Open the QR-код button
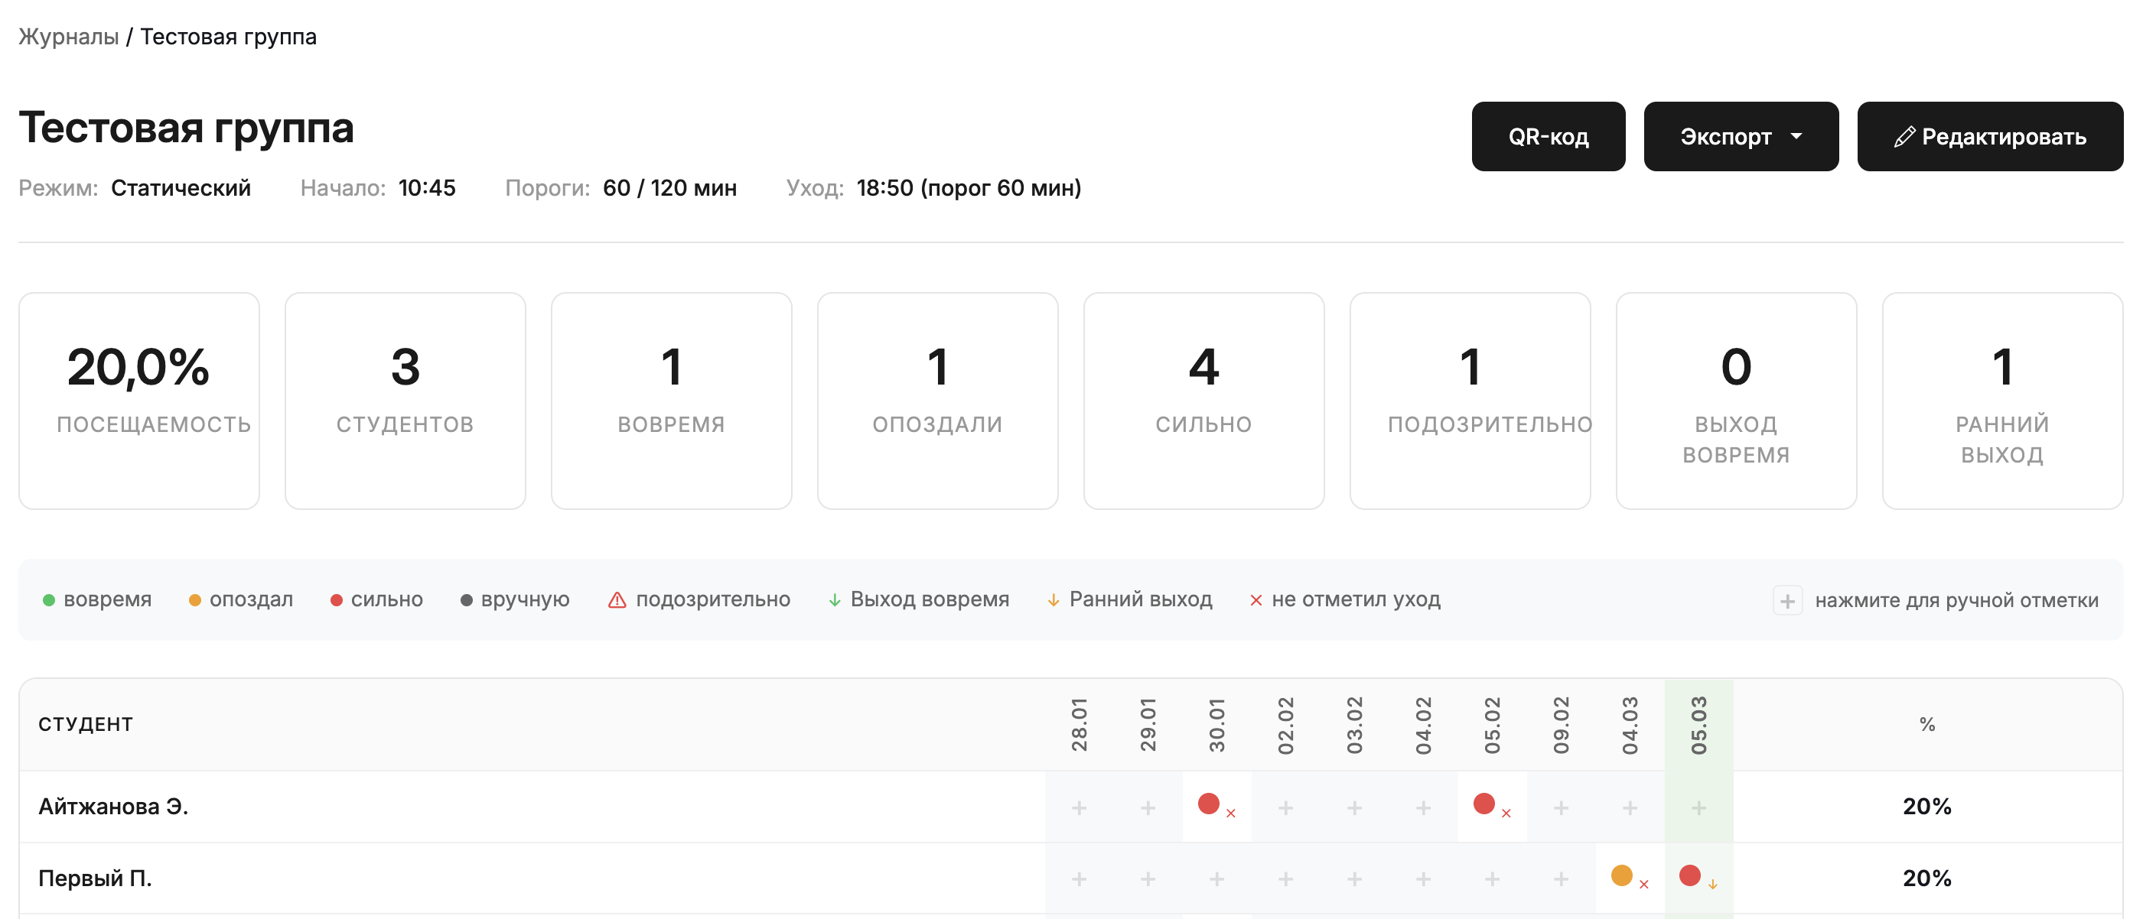The height and width of the screenshot is (919, 2156). [1548, 137]
